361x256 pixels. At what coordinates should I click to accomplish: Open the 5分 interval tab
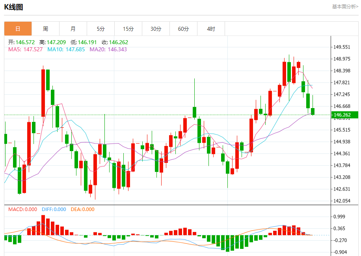click(101, 29)
